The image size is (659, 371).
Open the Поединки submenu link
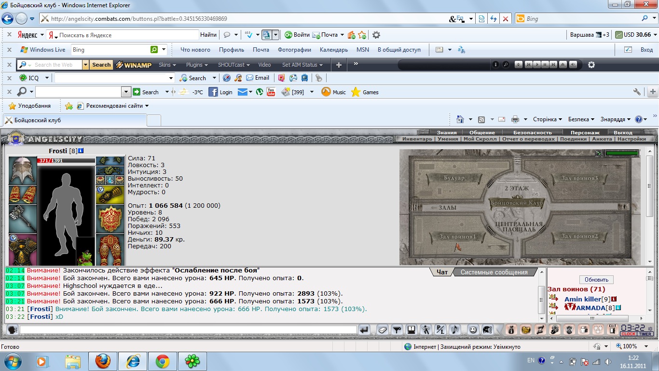click(x=573, y=139)
